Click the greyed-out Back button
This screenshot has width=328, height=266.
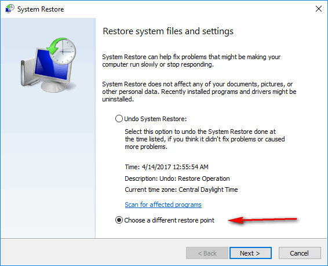(207, 253)
